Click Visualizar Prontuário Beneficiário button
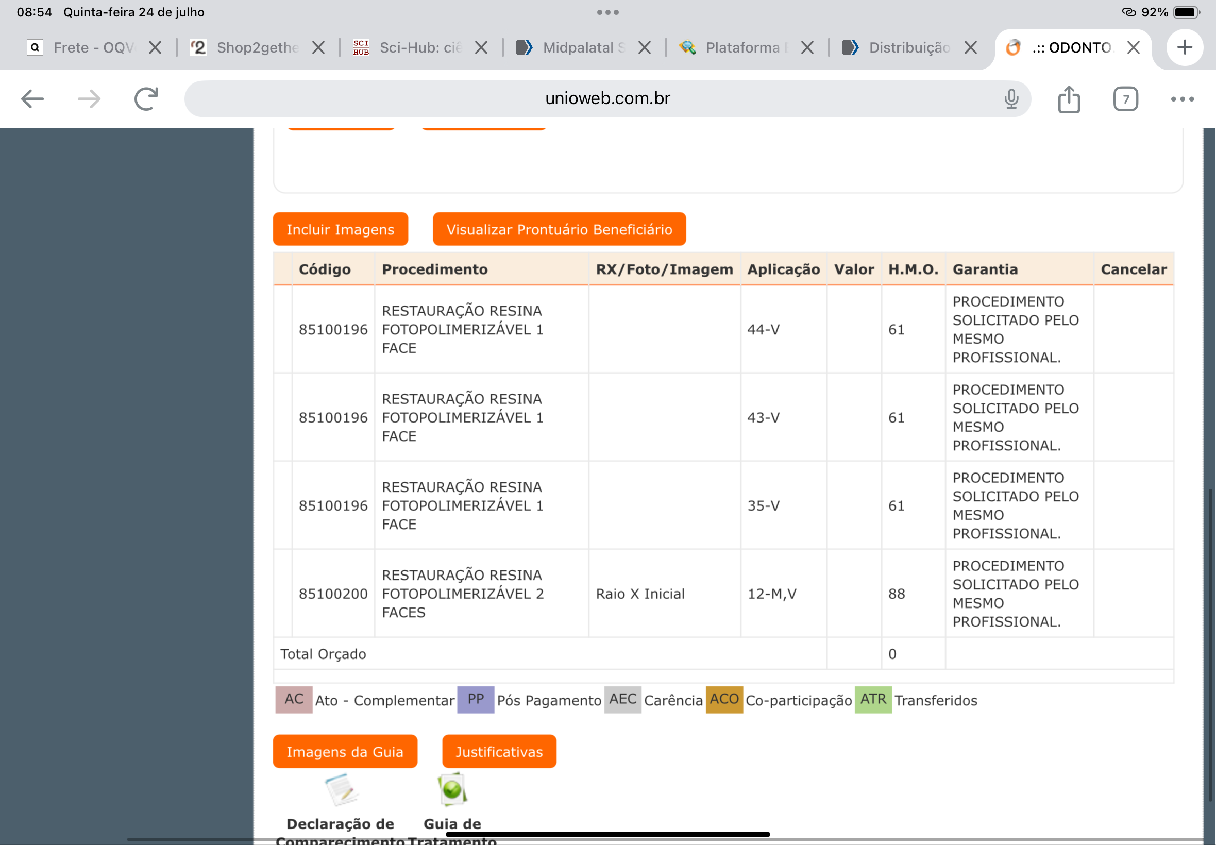The width and height of the screenshot is (1216, 845). (x=559, y=229)
